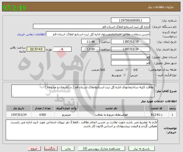183x152 pixels.
Task: Click the جزئیات اطلاعات نیاز header title
Action: pyautogui.click(x=161, y=7)
